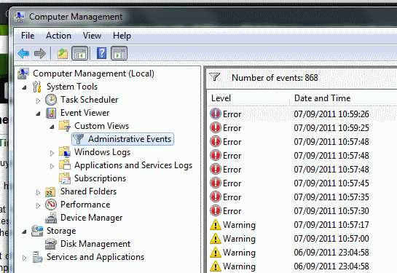Open the Help menu
Screen dimensions: 397x273
pos(122,36)
